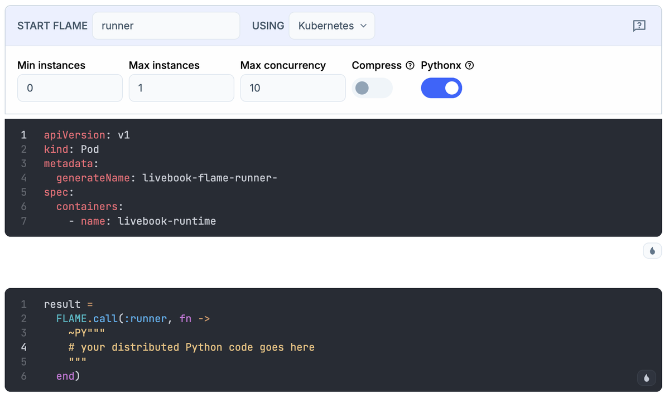The width and height of the screenshot is (669, 398).
Task: Click the kind: Pod line
Action: [x=71, y=149]
